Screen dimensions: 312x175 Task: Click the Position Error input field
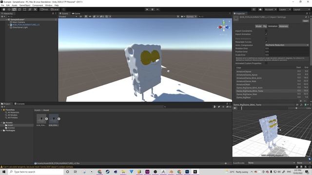pos(287,52)
